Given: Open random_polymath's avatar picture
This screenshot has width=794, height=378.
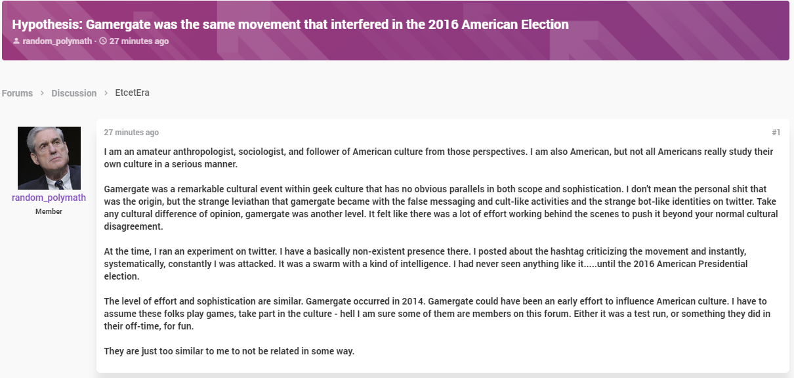Looking at the screenshot, I should (49, 158).
